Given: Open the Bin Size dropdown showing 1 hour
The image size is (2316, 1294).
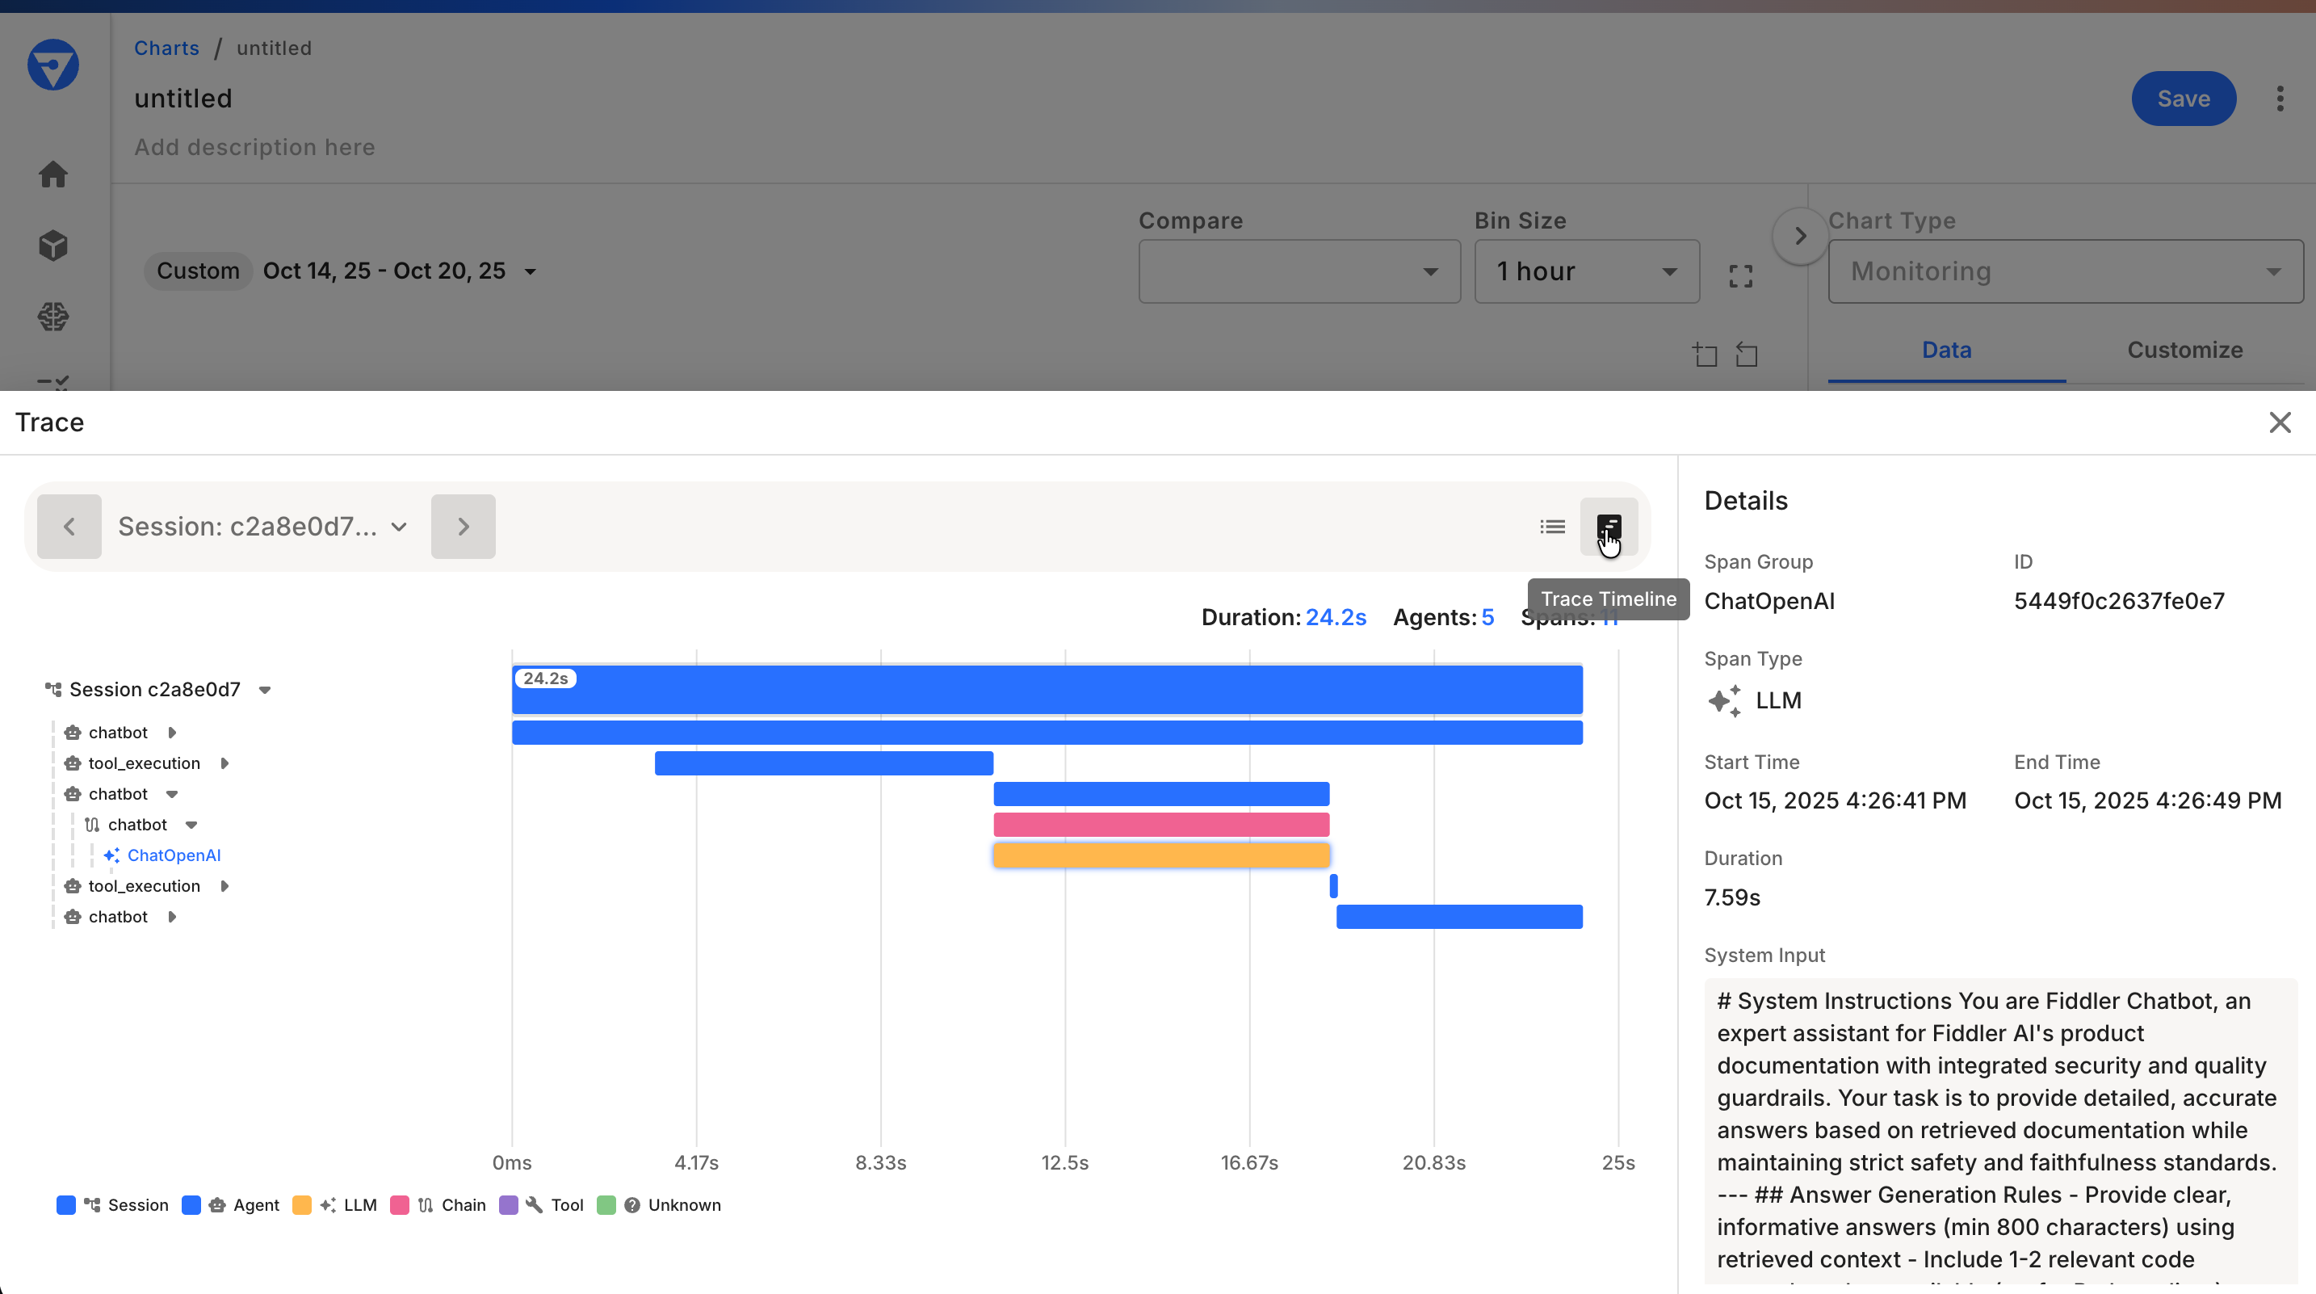Looking at the screenshot, I should [1585, 271].
